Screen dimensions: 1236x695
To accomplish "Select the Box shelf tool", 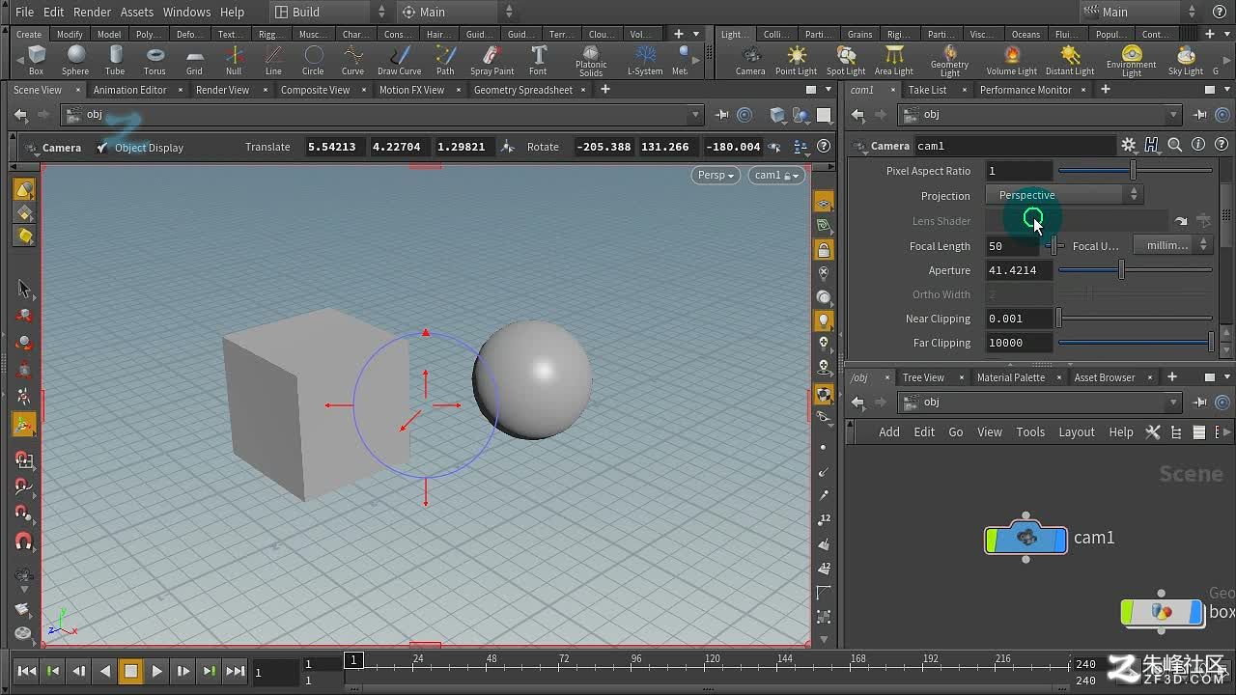I will tap(36, 60).
